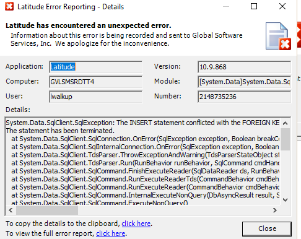
Task: Click the vertical scrollbar thumb in Details
Action: click(x=286, y=139)
